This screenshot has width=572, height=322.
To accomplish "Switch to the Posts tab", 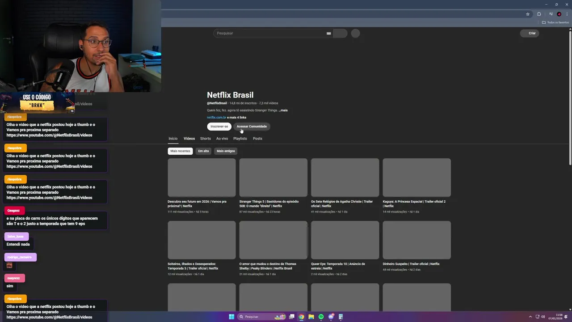I will [257, 138].
